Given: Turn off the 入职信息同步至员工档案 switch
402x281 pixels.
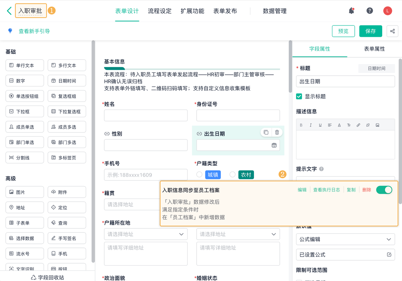Looking at the screenshot, I should click(384, 190).
